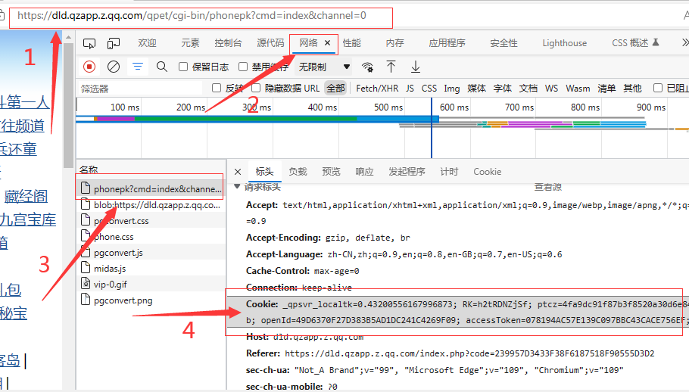This screenshot has width=689, height=392.
Task: Select the pgconvert.js request row
Action: point(150,253)
